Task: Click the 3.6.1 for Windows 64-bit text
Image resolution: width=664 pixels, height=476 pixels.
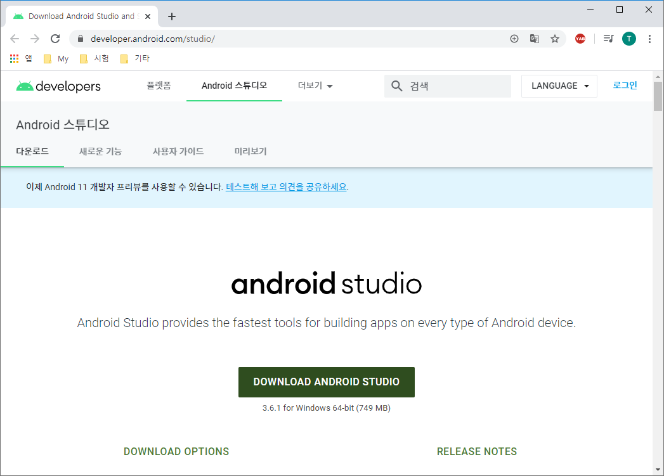Action: pos(327,408)
